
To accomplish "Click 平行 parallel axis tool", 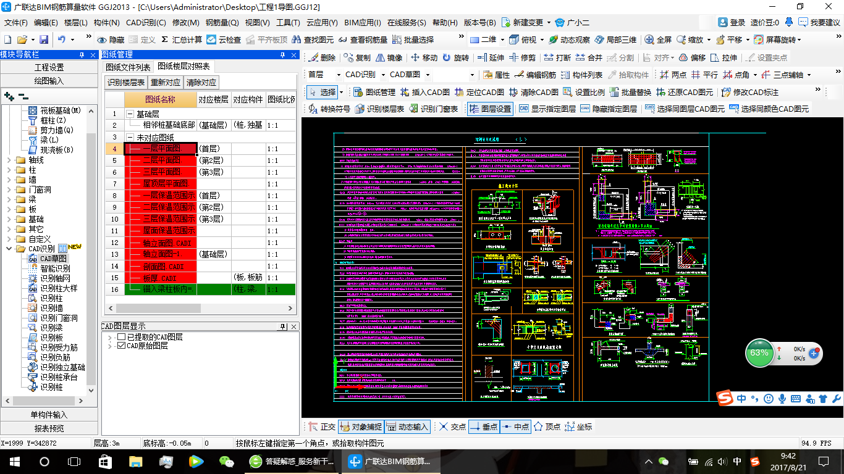I will tap(704, 75).
